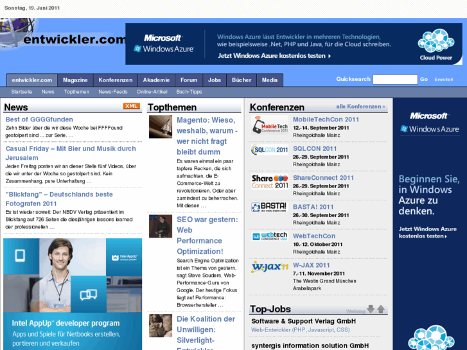Select the entwickler.com main tab

(x=32, y=80)
